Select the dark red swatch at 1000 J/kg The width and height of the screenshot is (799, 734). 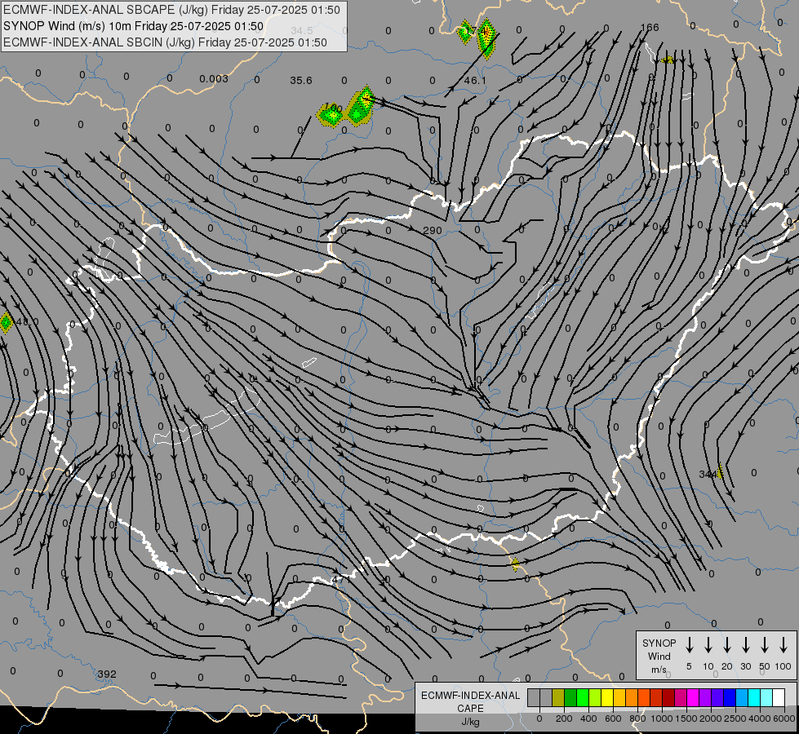click(668, 697)
